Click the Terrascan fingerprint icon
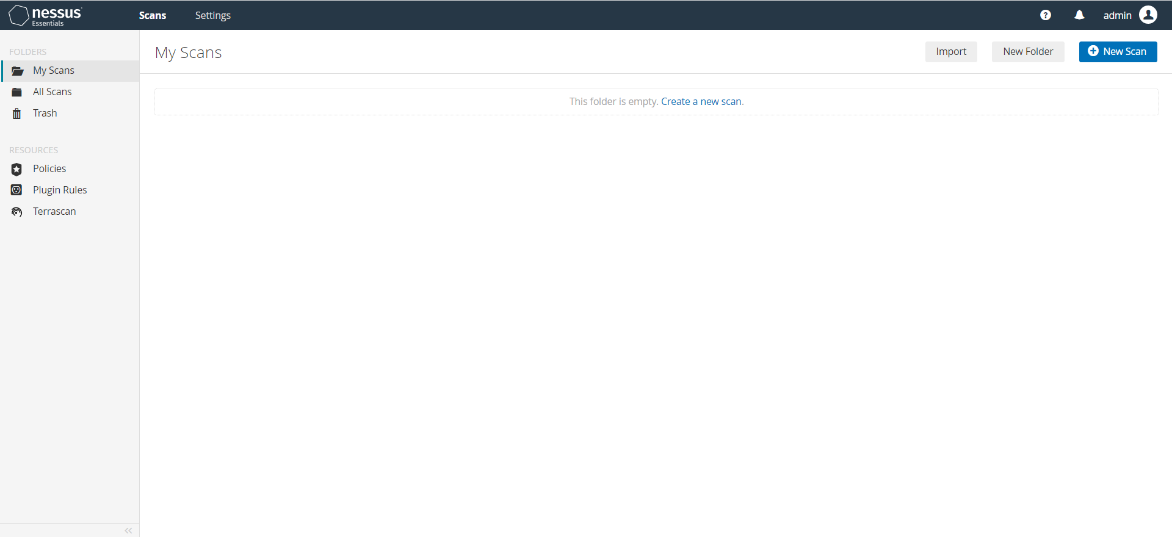Image resolution: width=1172 pixels, height=537 pixels. [x=17, y=212]
